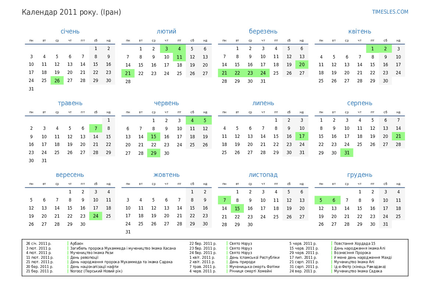Screen dimensions: 430x304
Task: Select highlighted date 15 in листопад
Action: click(237, 208)
